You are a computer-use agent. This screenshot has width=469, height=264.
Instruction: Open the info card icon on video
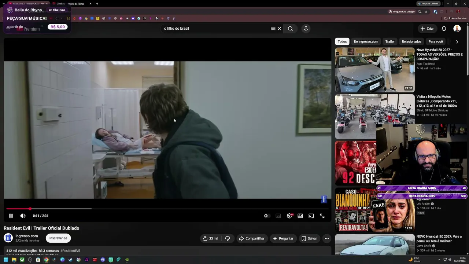324,199
